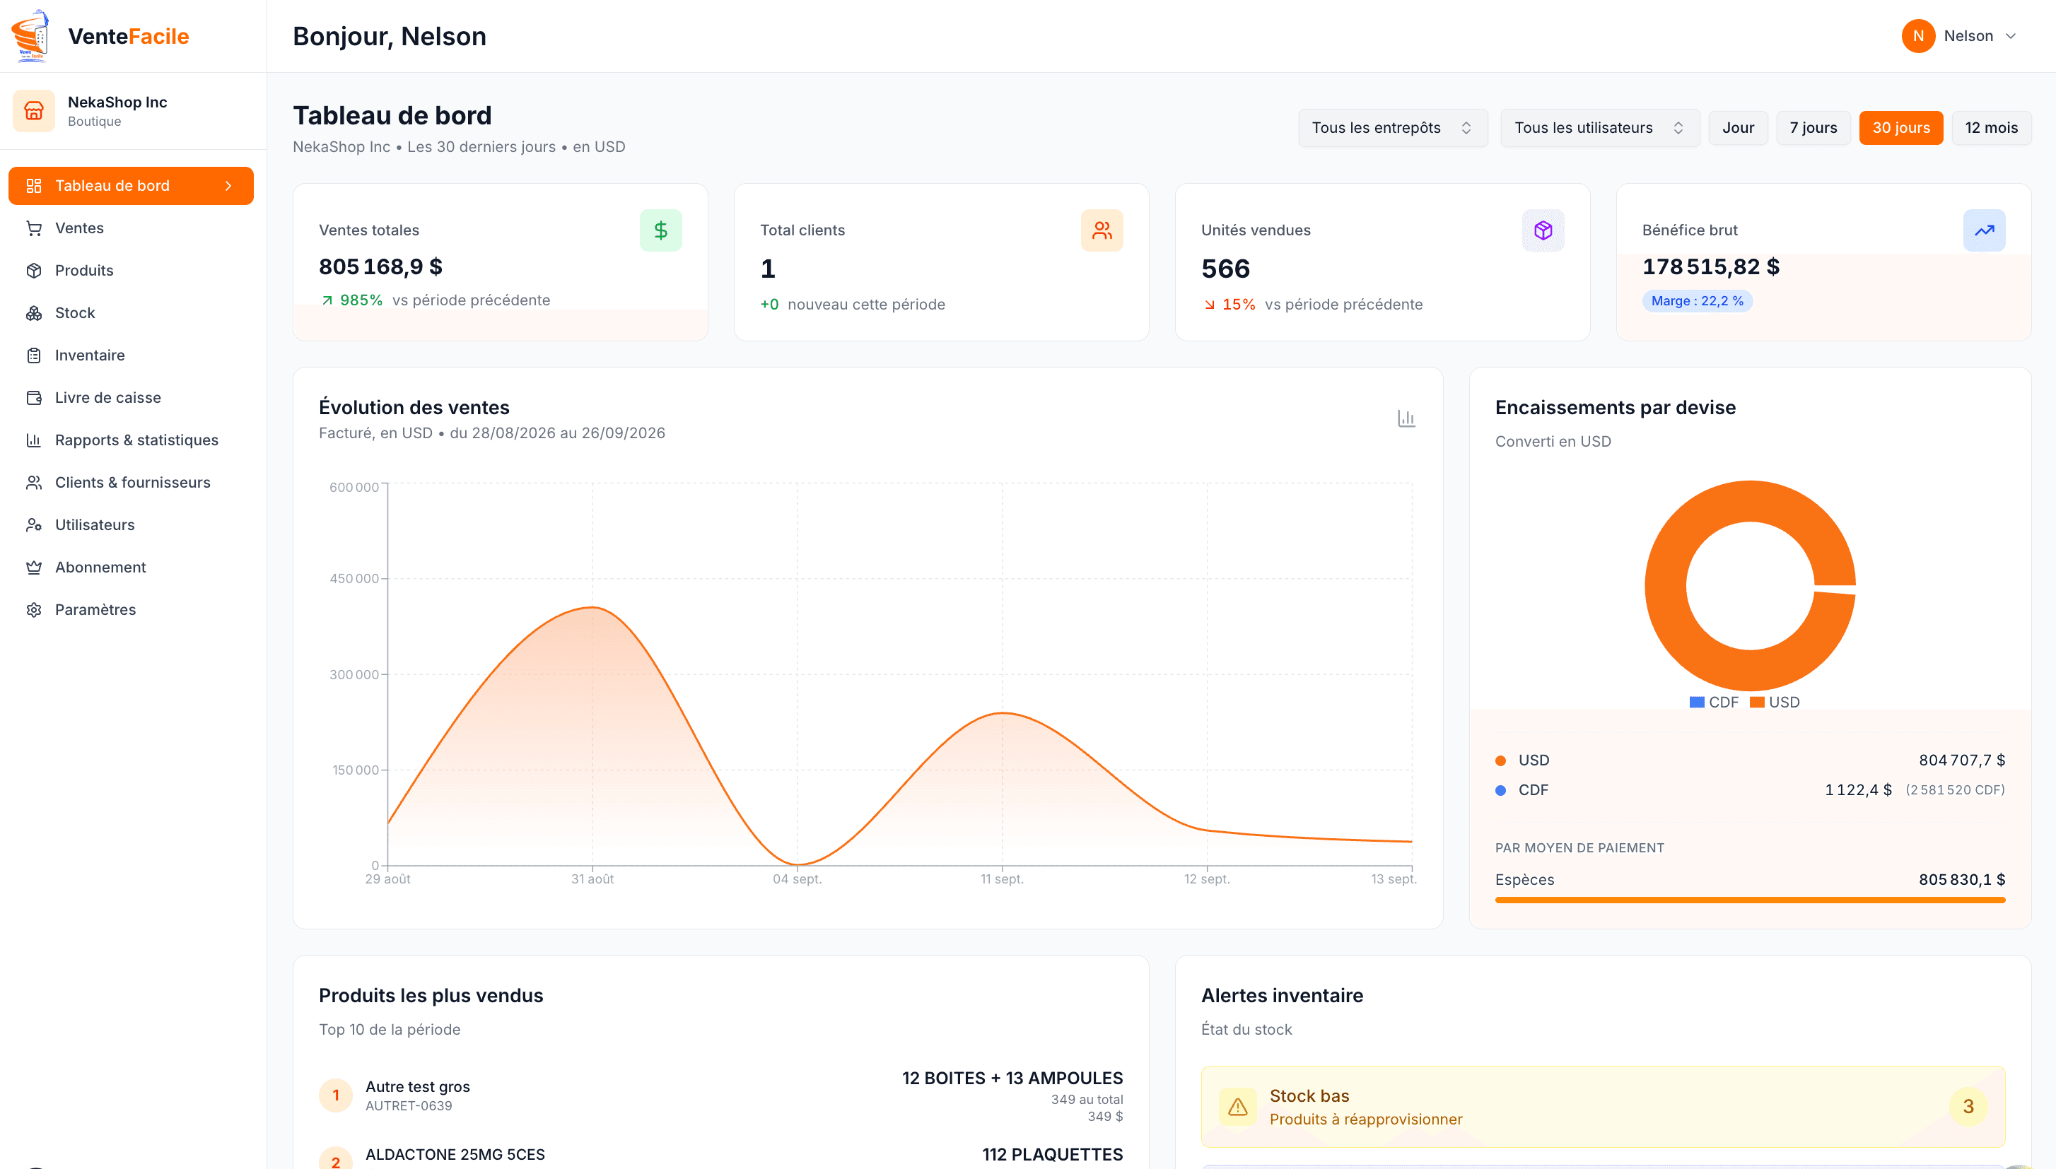Image resolution: width=2056 pixels, height=1169 pixels.
Task: Click the Autre test gros product row
Action: tap(720, 1095)
